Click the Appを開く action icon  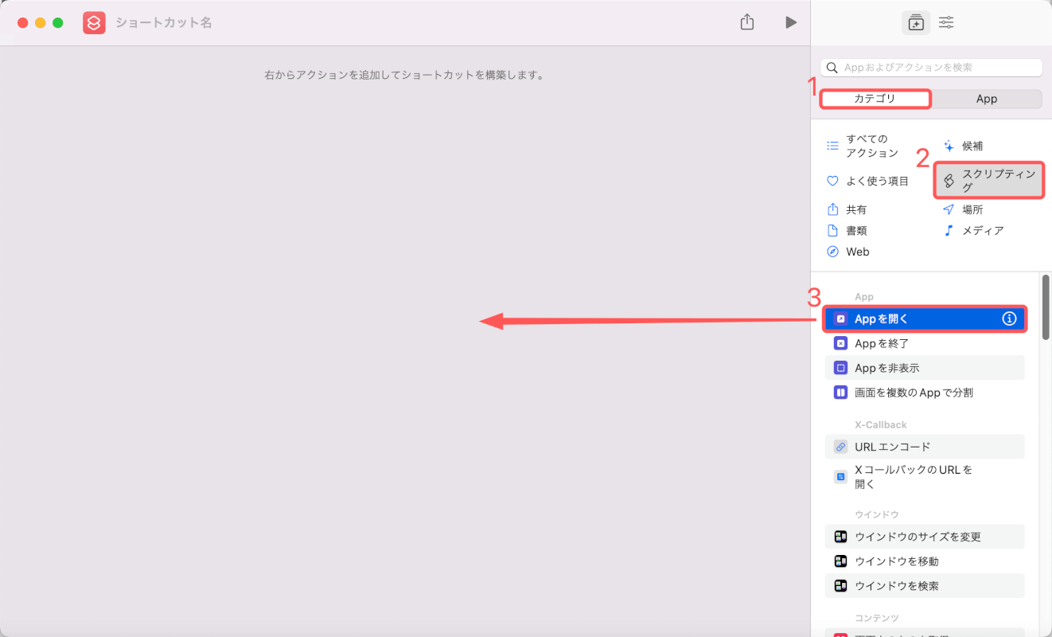point(840,318)
